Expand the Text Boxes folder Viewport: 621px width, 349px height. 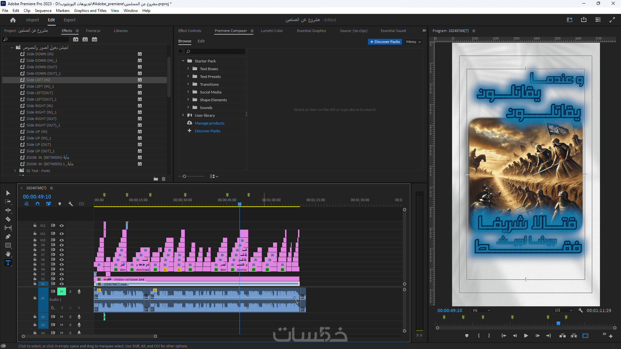[x=188, y=69]
